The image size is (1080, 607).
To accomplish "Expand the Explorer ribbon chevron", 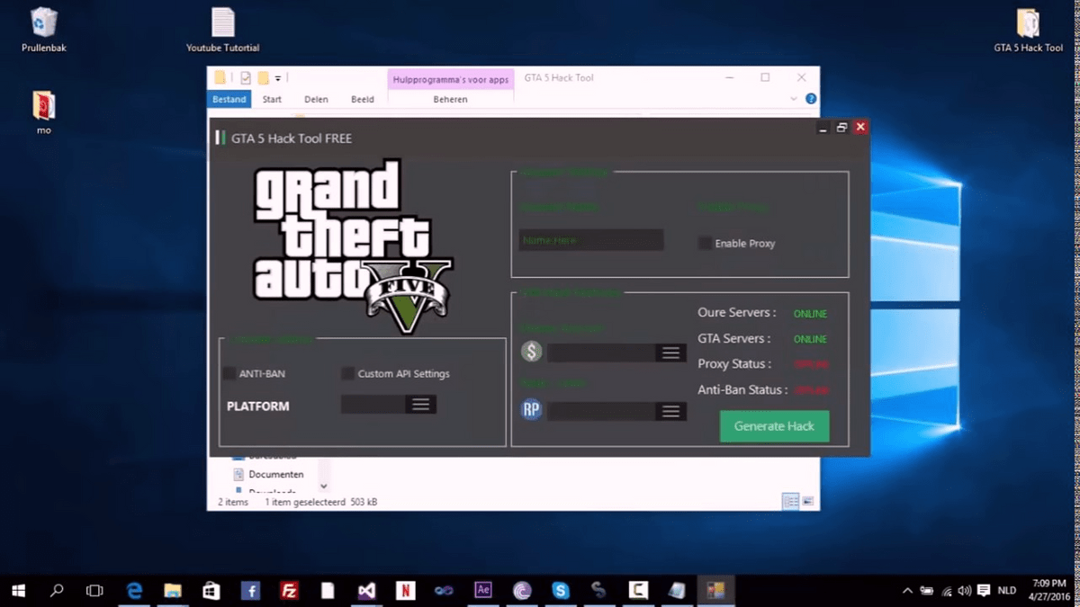I will coord(794,99).
